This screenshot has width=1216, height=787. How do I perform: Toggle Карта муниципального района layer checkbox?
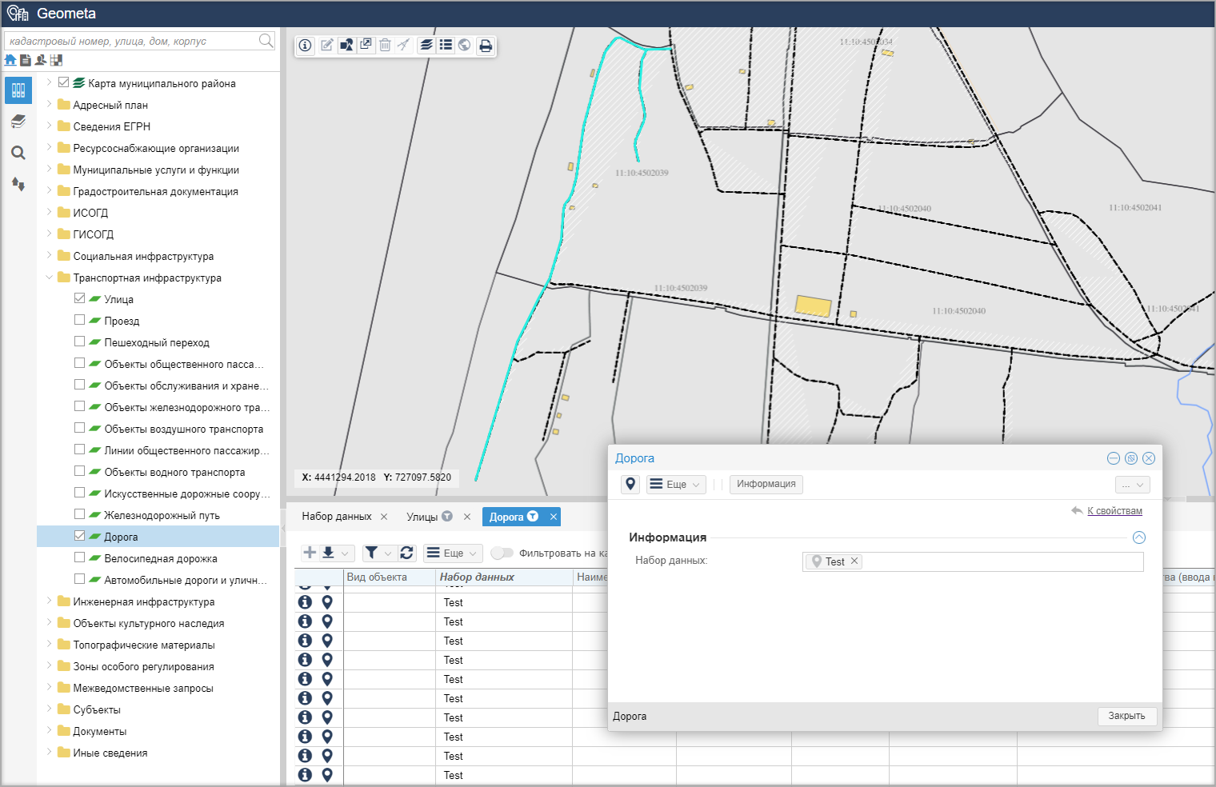point(64,82)
